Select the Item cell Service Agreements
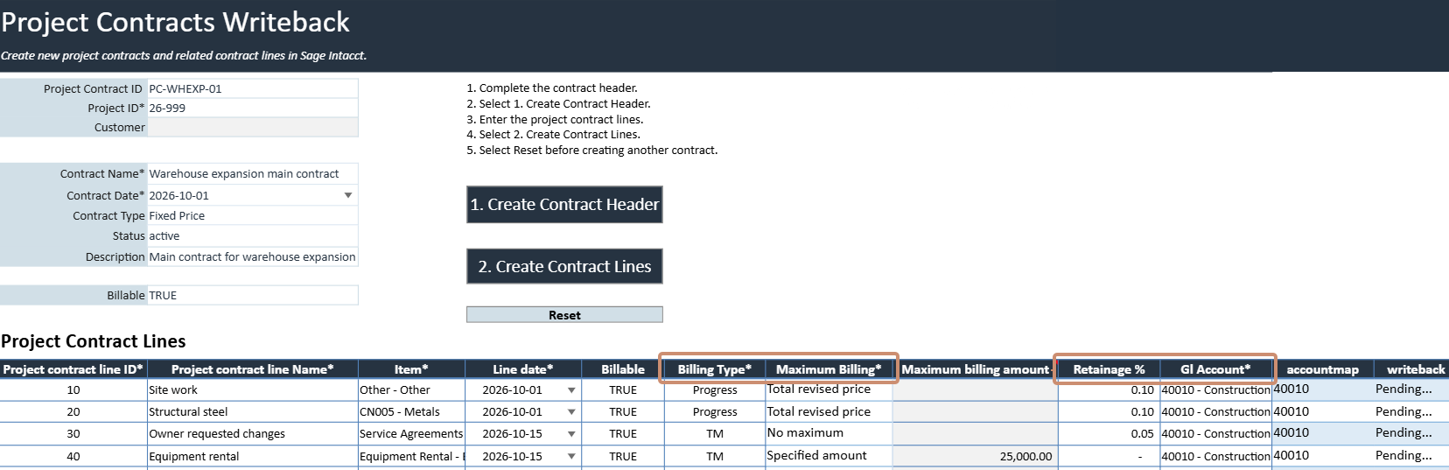Image resolution: width=1449 pixels, height=470 pixels. (411, 434)
